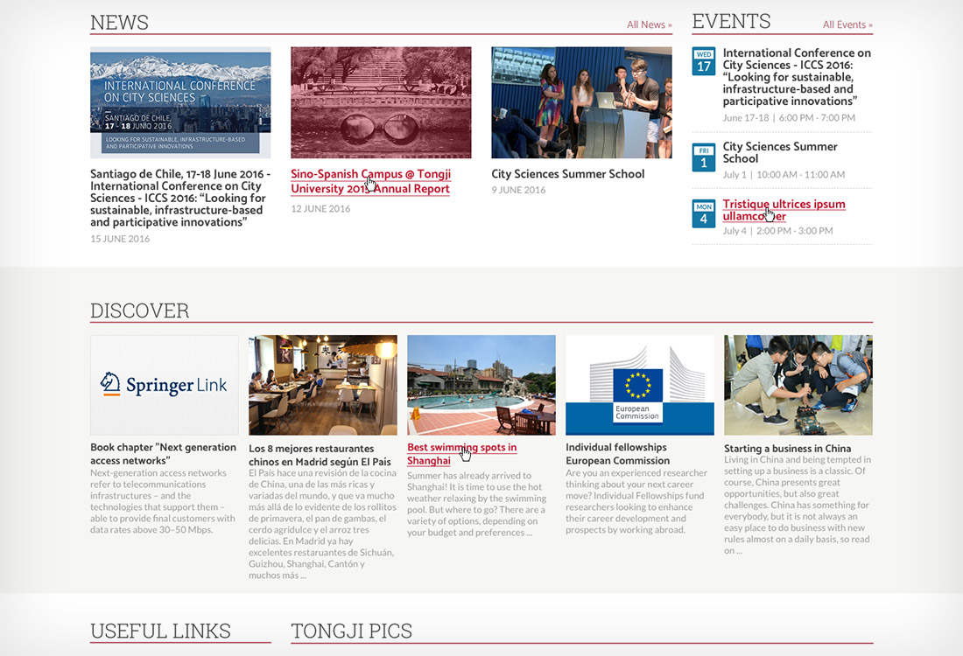Viewport: 963px width, 656px height.
Task: Click the MON 4 calendar date icon
Action: tap(703, 213)
